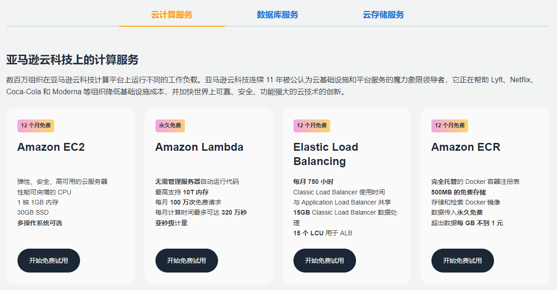Image resolution: width=557 pixels, height=290 pixels.
Task: Click the Elastic Load Balancing free-tier badge
Action: pos(311,125)
